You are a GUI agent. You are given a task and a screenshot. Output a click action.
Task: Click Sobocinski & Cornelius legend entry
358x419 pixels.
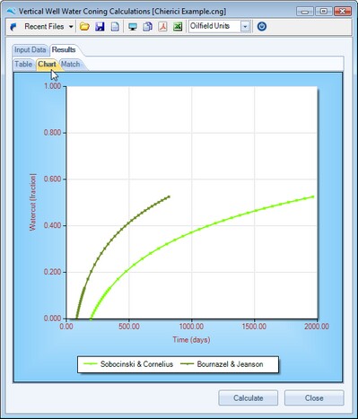pos(128,364)
